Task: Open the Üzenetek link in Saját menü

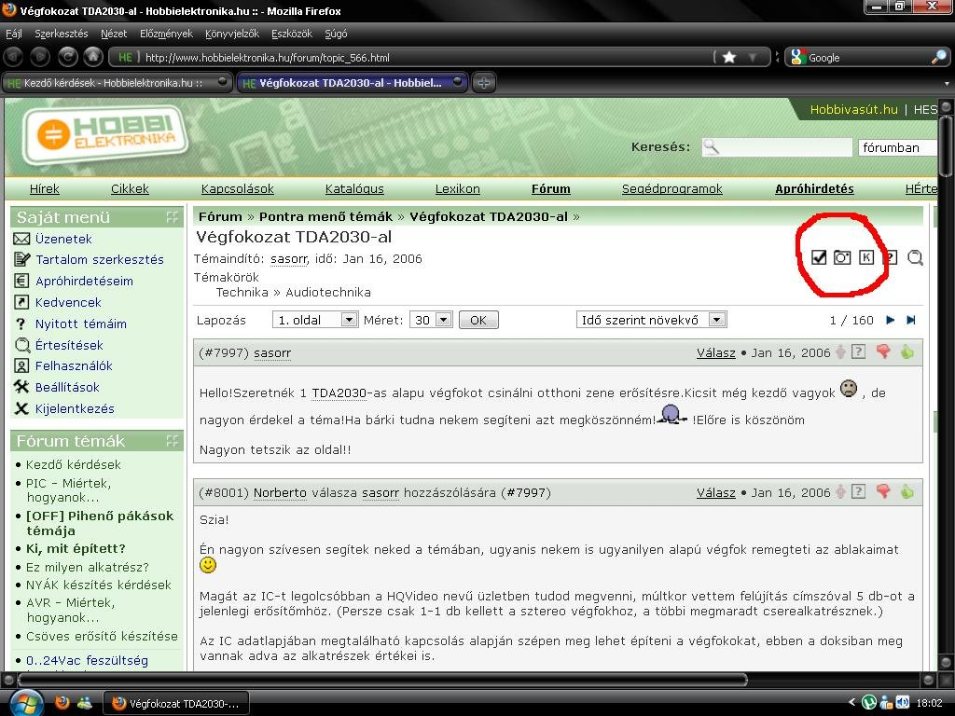Action: coord(63,239)
